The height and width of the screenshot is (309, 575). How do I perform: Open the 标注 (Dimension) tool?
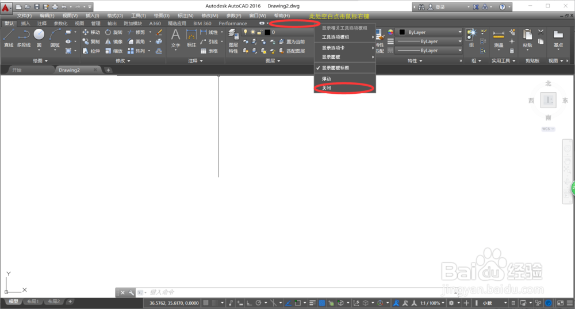tap(191, 38)
